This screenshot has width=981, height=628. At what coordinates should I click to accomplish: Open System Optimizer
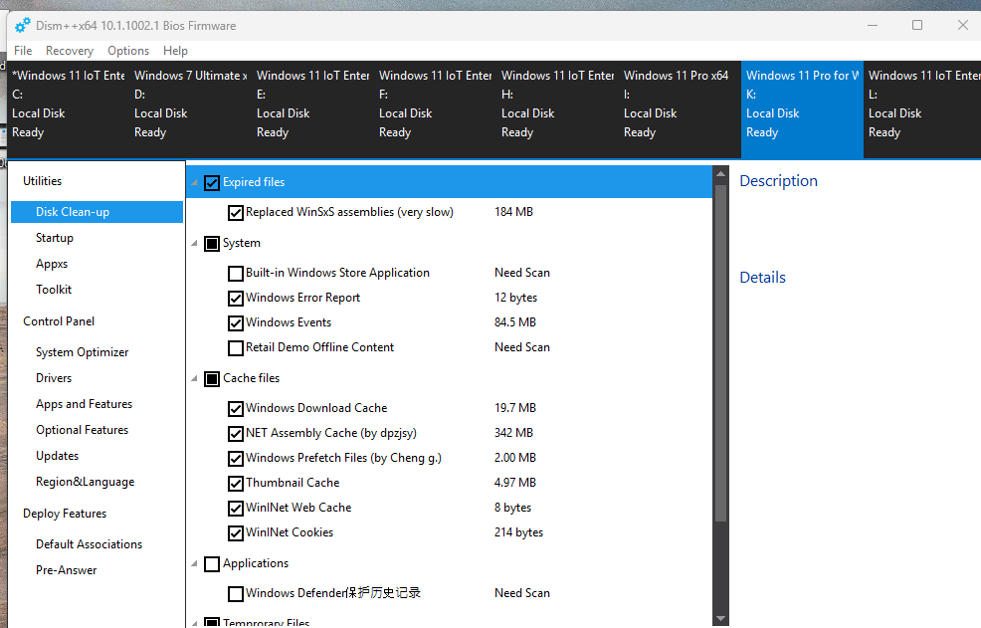pos(82,352)
